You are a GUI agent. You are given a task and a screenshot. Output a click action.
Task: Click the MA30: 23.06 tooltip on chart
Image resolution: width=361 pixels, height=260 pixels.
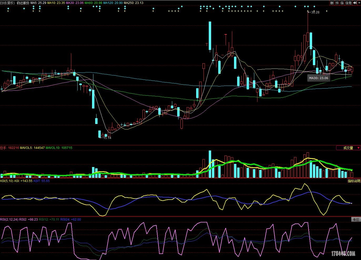tap(318, 78)
